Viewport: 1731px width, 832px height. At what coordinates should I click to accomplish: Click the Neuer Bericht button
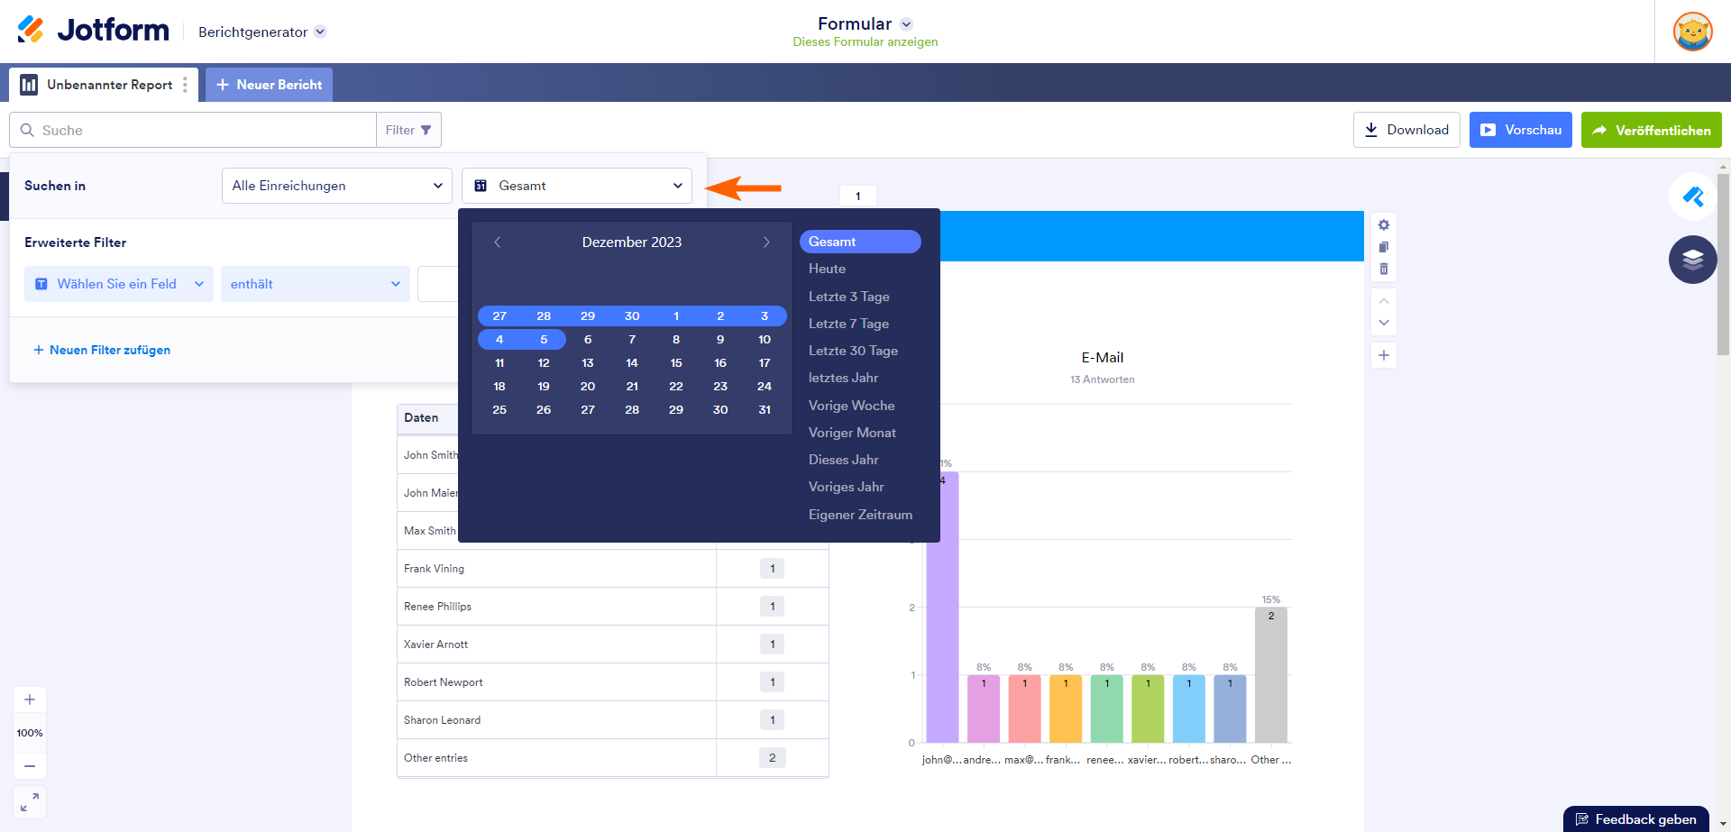269,85
